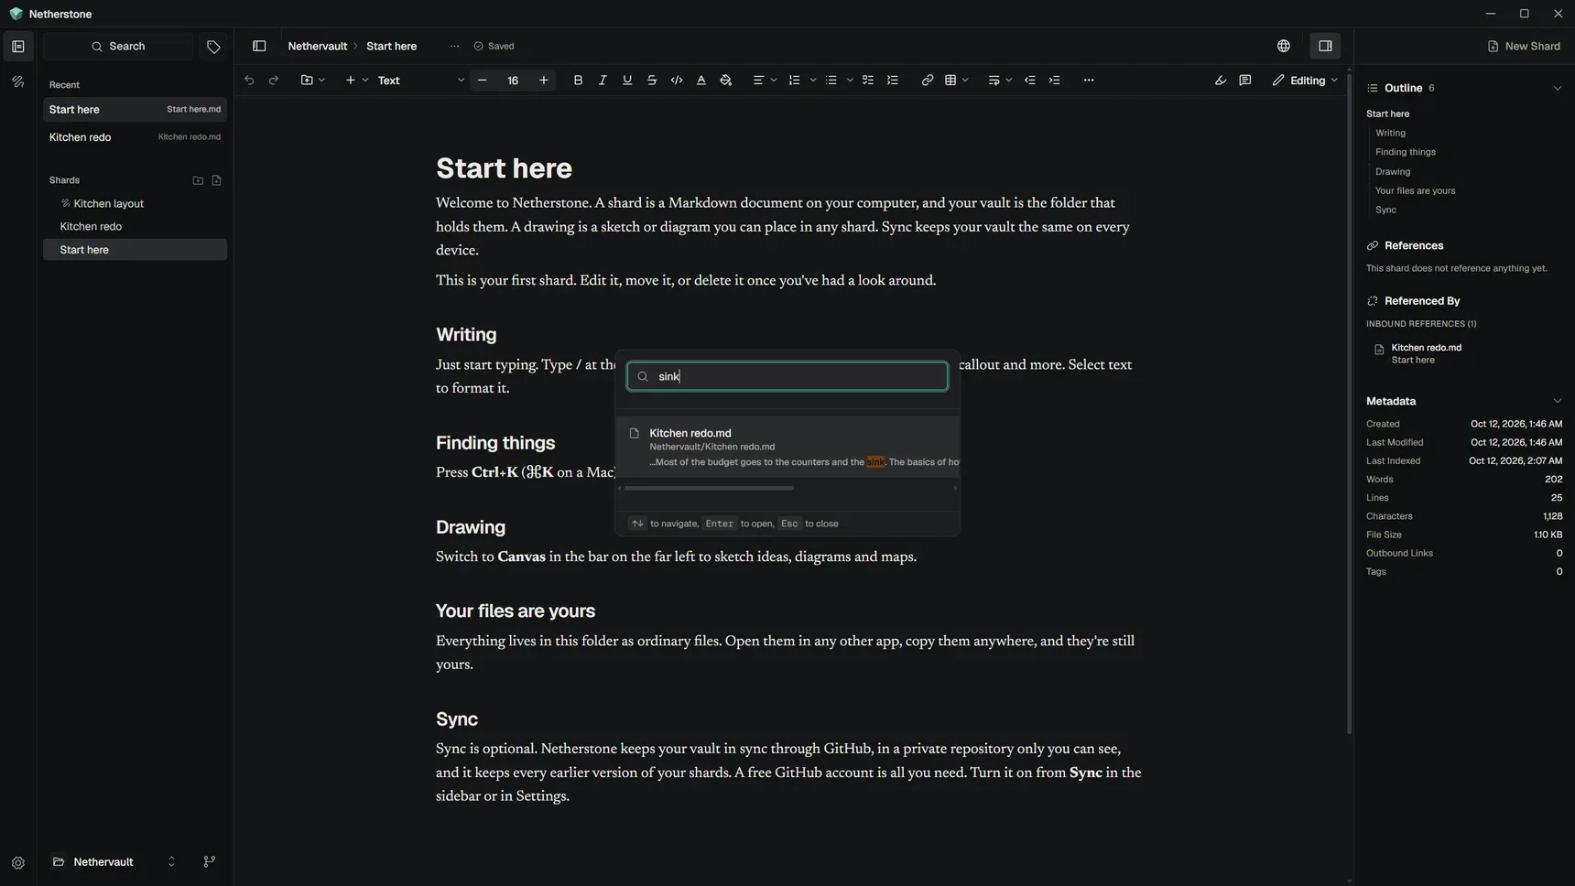Screen dimensions: 1575x886
Task: Open the Text block style dropdown
Action: coord(420,81)
